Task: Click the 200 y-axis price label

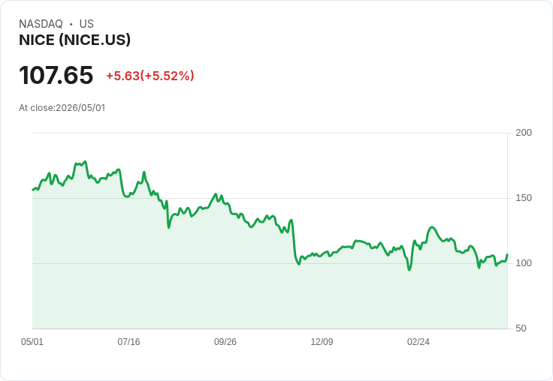Action: (x=524, y=133)
